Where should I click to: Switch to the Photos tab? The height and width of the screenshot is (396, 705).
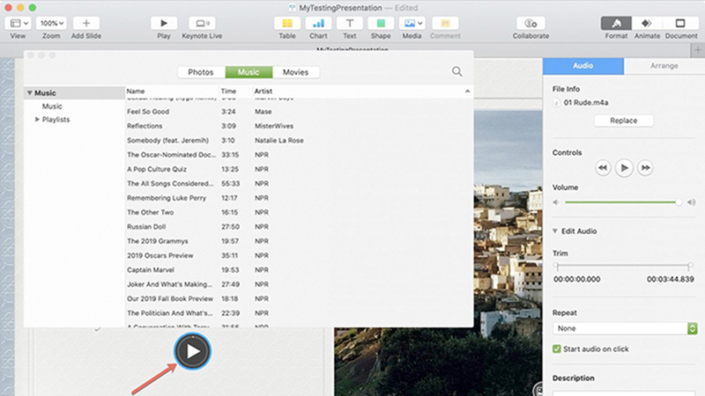point(200,72)
